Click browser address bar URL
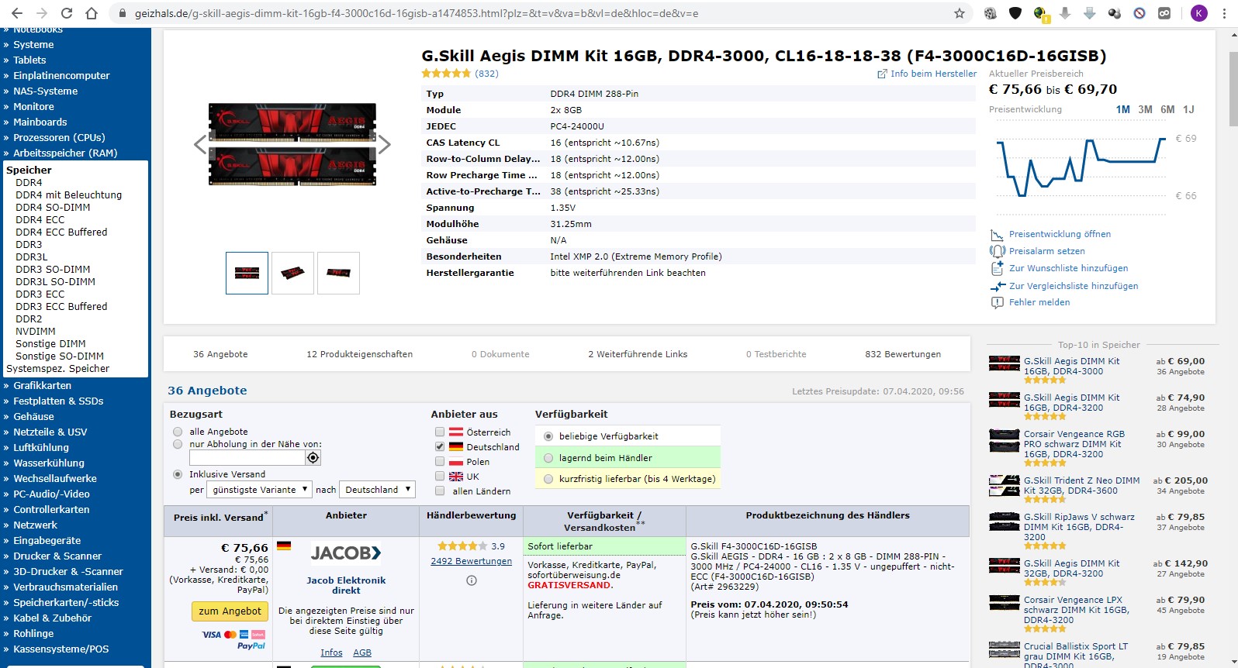This screenshot has width=1238, height=668. tap(417, 13)
